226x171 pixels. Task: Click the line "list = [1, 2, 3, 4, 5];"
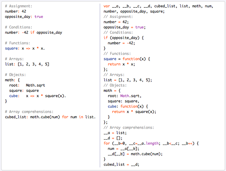tap(128, 80)
